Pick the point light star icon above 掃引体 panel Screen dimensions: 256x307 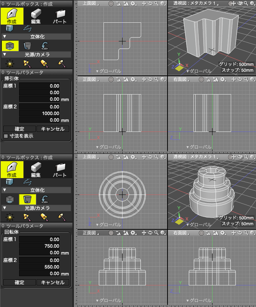click(x=10, y=63)
